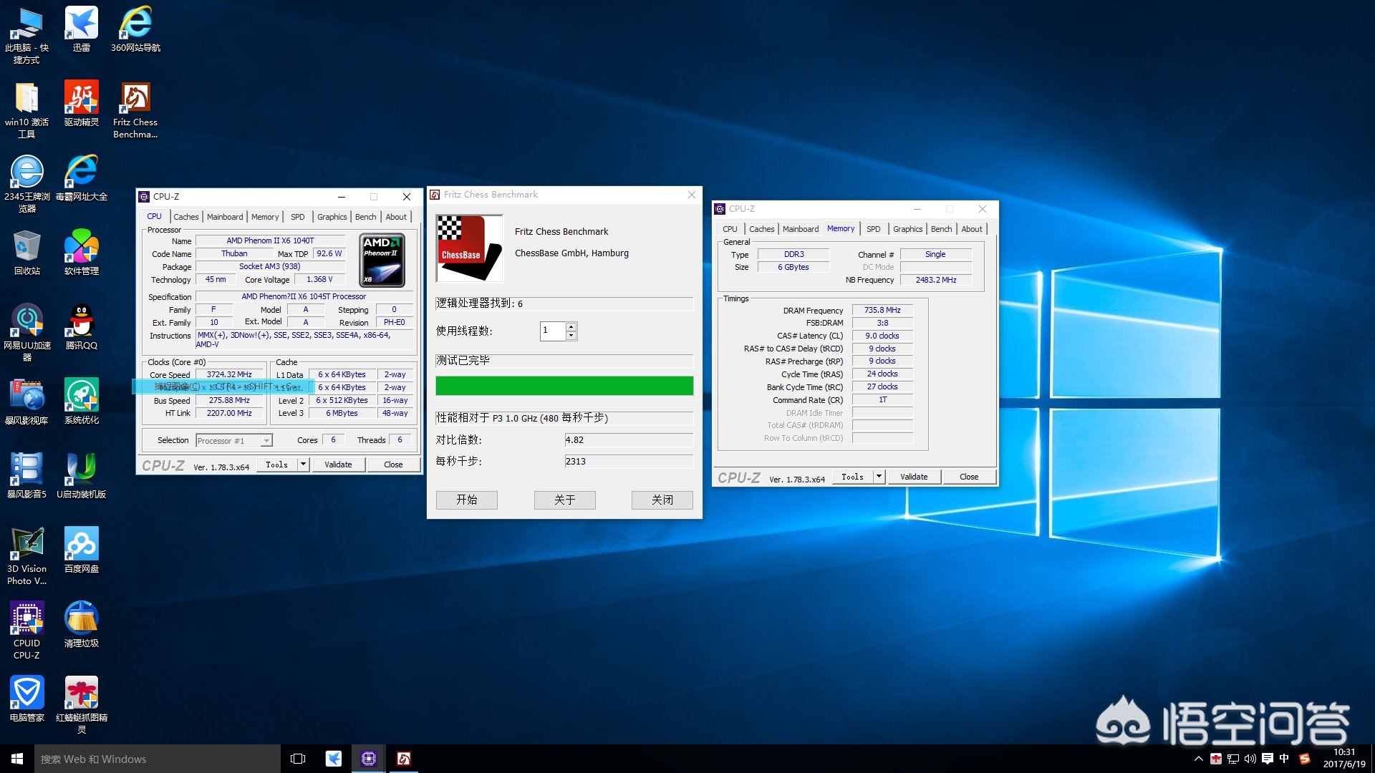Open the Bench tab in left CPU-Z
Screen dimensions: 1375x773
click(x=365, y=217)
